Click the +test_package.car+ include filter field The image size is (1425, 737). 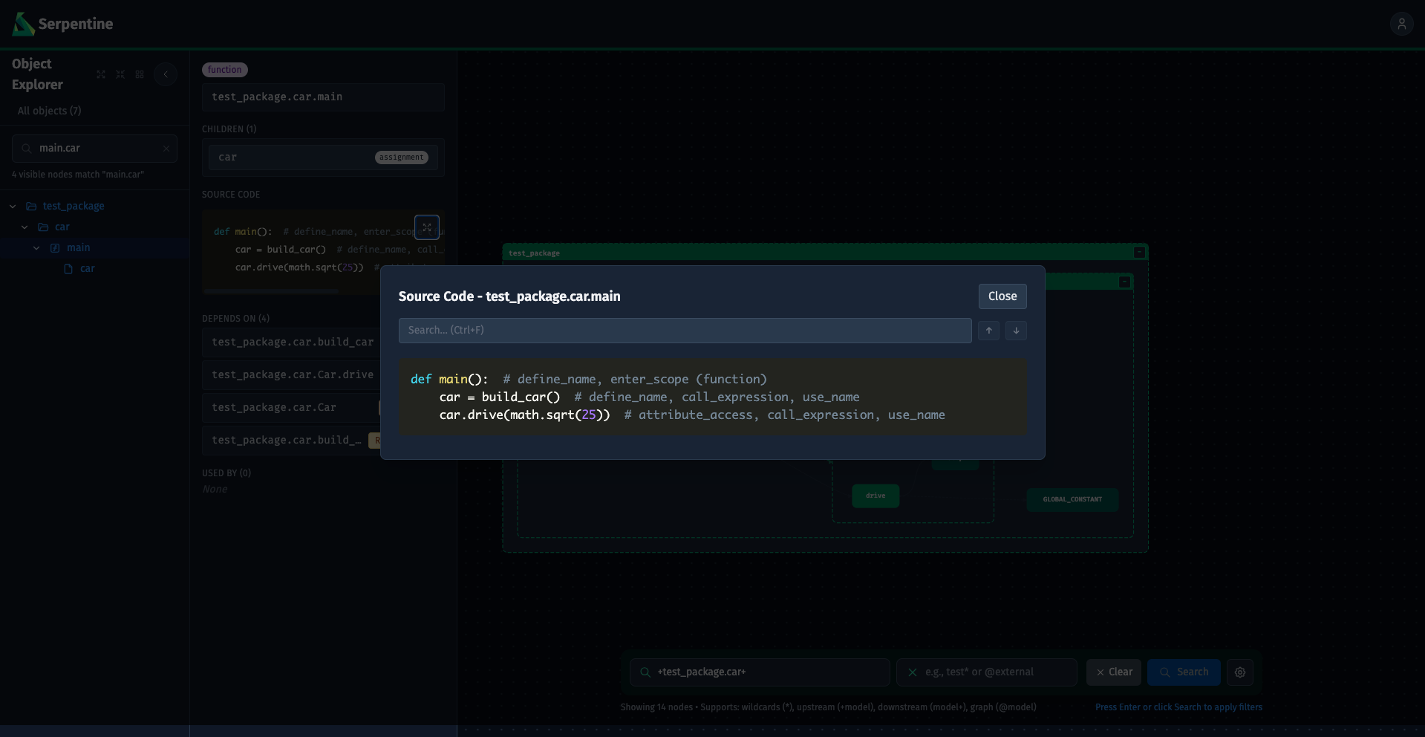coord(760,672)
